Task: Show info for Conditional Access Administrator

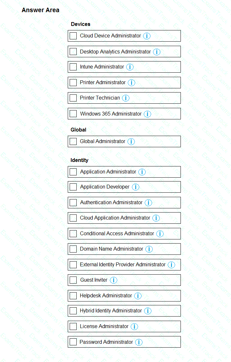Action: tap(160, 234)
